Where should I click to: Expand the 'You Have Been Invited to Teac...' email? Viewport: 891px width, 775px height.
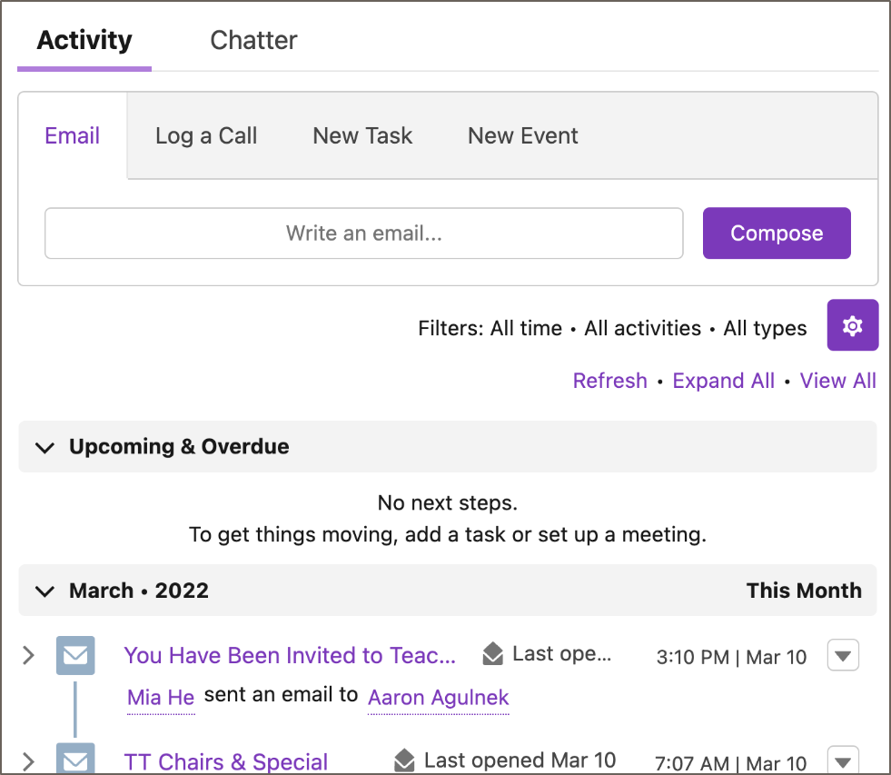(28, 656)
